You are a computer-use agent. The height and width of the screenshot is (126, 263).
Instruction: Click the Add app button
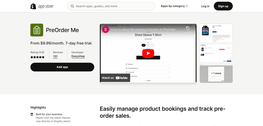(x=62, y=67)
